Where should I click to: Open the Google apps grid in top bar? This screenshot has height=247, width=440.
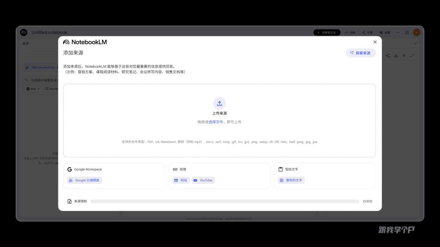(x=407, y=32)
